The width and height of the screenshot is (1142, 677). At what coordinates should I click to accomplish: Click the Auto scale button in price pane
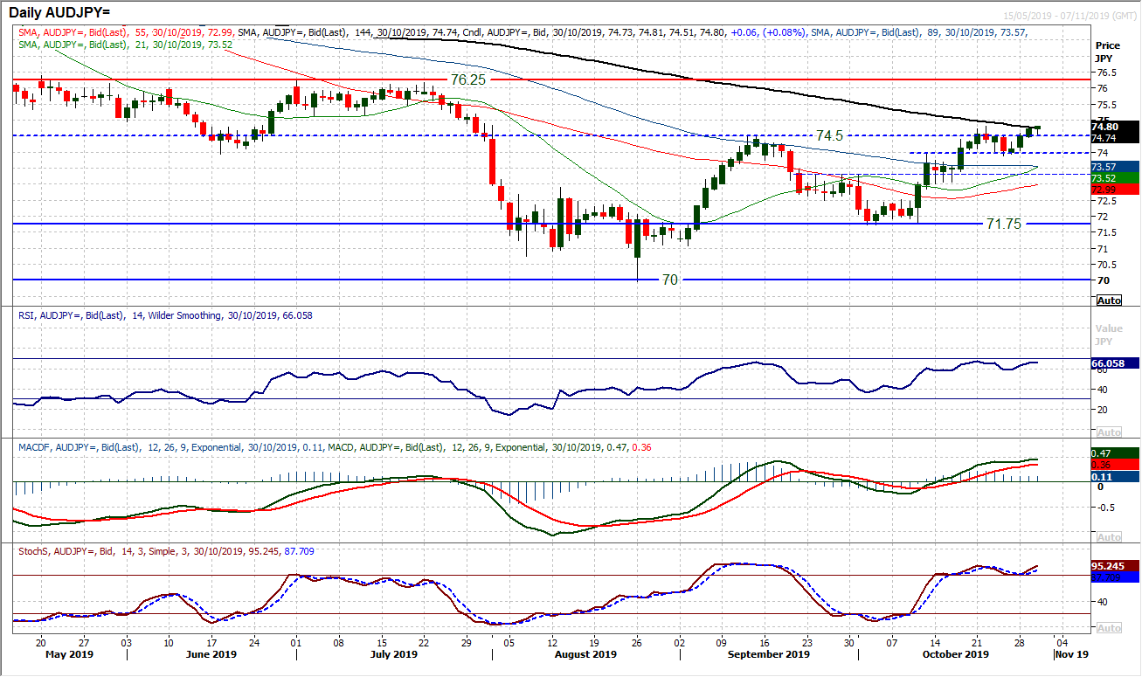(1108, 300)
